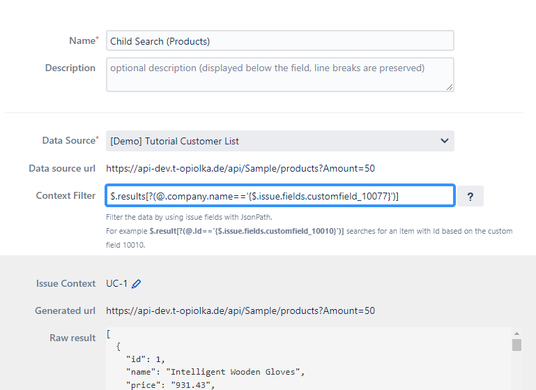Click the Raw result scrollbar up arrow
The image size is (536, 390).
[x=516, y=333]
